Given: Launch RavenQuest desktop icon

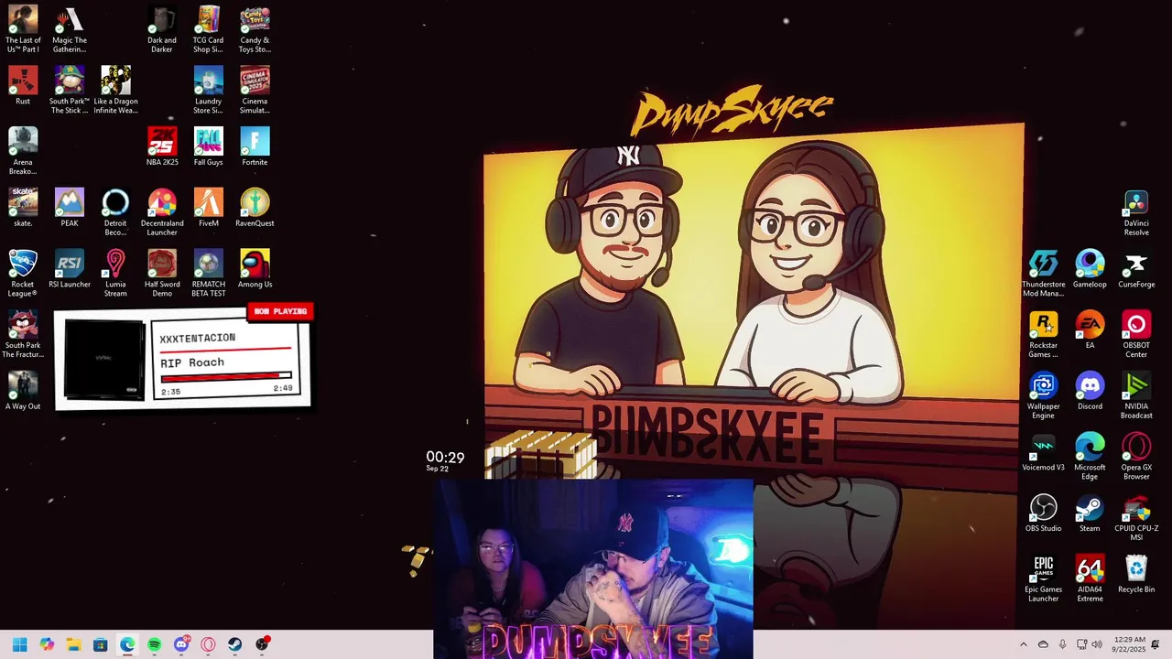Looking at the screenshot, I should coord(255,208).
